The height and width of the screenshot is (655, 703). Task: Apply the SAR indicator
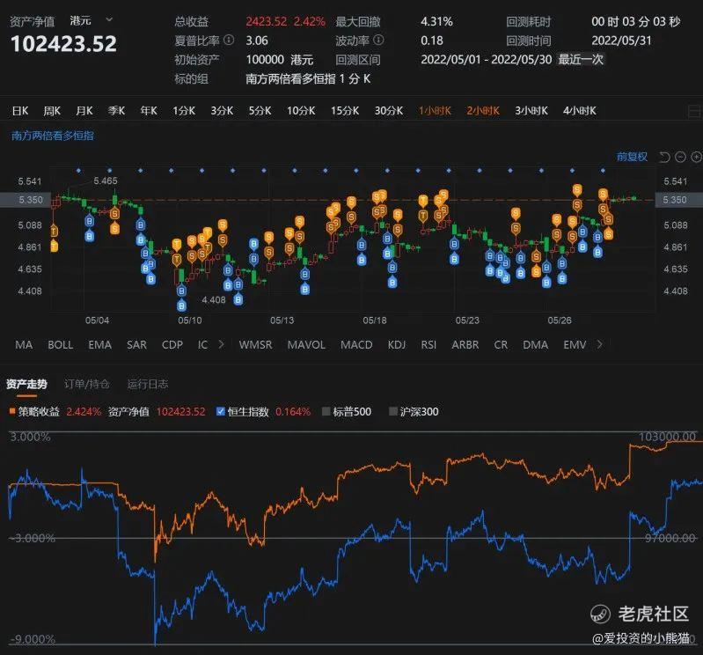pyautogui.click(x=136, y=344)
